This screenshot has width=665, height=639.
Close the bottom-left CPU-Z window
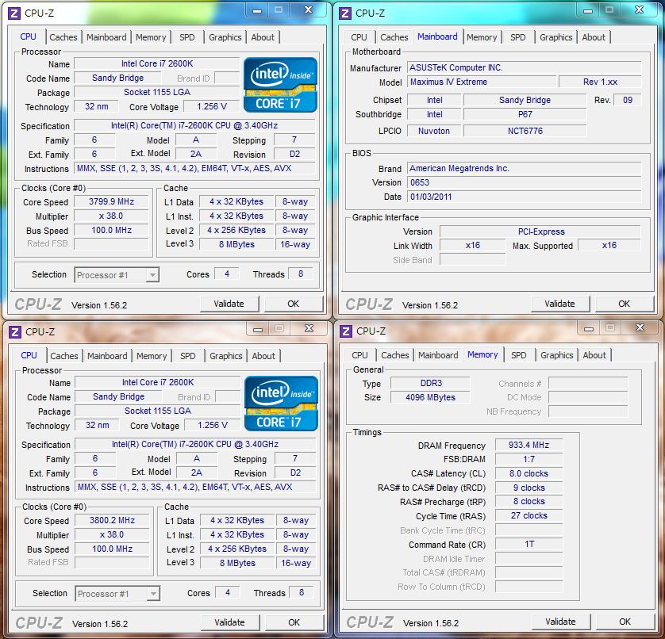(309, 328)
